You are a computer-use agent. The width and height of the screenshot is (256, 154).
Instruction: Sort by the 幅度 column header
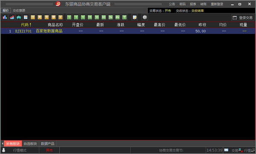click(x=141, y=25)
